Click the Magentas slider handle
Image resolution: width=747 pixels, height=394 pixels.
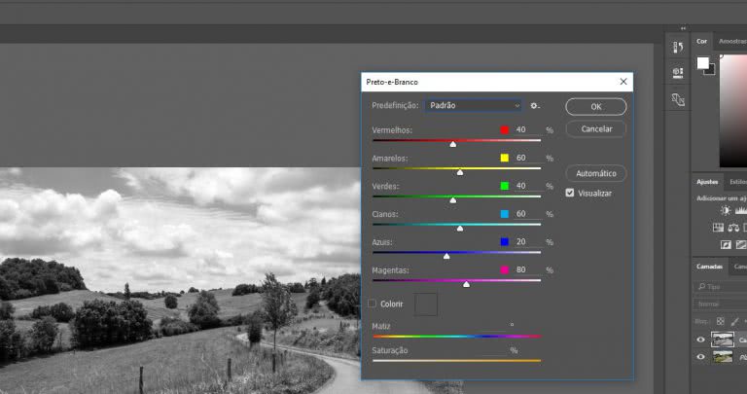coord(467,284)
